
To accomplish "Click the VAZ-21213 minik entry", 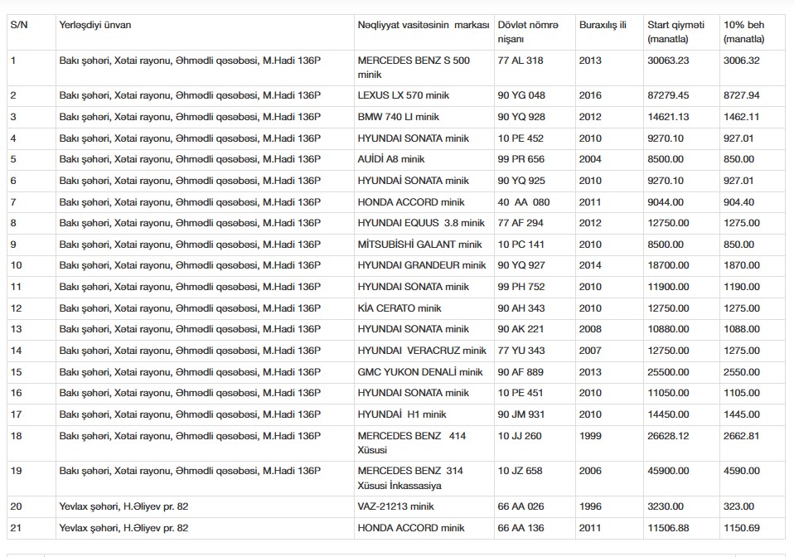I will [x=395, y=506].
